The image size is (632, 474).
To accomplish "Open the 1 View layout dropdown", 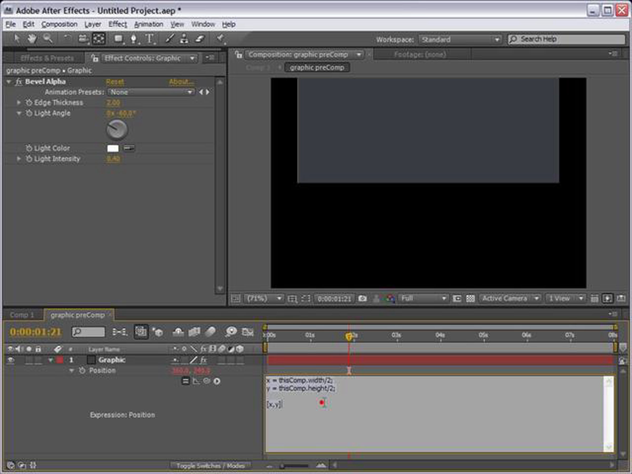I will 565,299.
